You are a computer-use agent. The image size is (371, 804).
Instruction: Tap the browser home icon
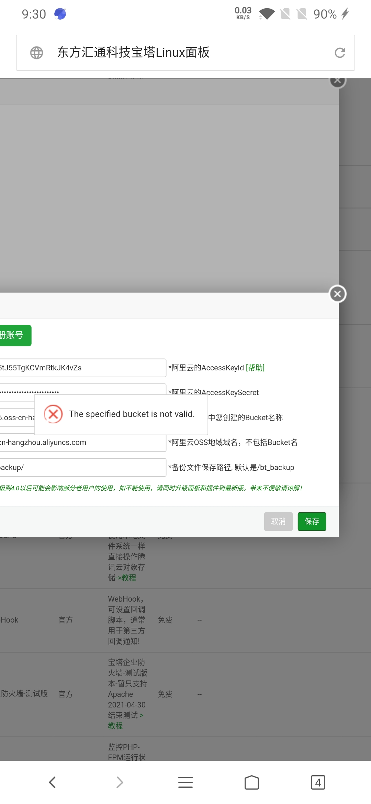pos(252,782)
